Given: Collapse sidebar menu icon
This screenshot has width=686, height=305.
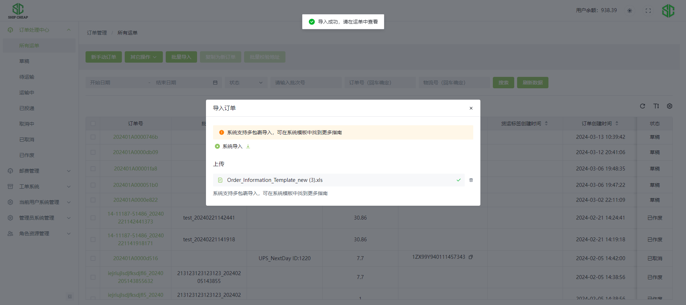Looking at the screenshot, I should (70, 296).
